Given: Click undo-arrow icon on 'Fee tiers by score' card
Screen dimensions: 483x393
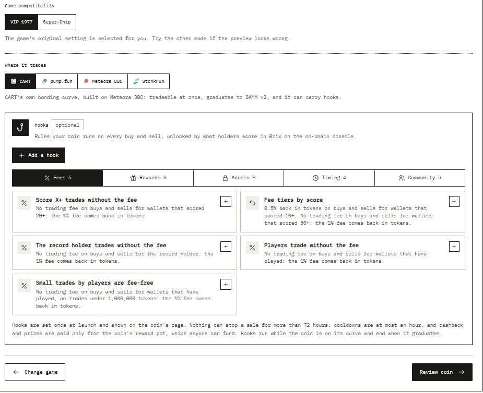Looking at the screenshot, I should pyautogui.click(x=252, y=203).
